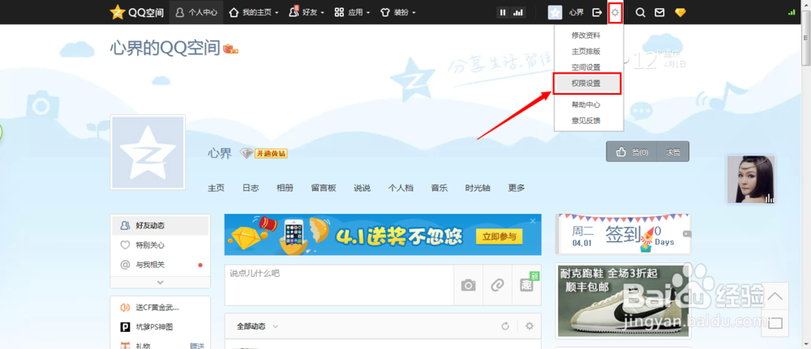This screenshot has width=811, height=349.
Task: Click the floating music player portrait thumbnail
Action: coord(750,180)
